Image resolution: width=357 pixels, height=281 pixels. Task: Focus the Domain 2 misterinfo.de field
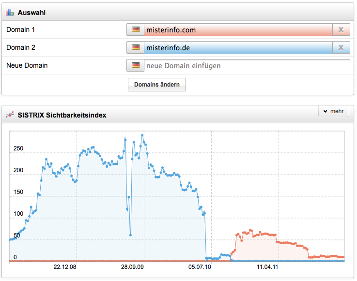[238, 47]
